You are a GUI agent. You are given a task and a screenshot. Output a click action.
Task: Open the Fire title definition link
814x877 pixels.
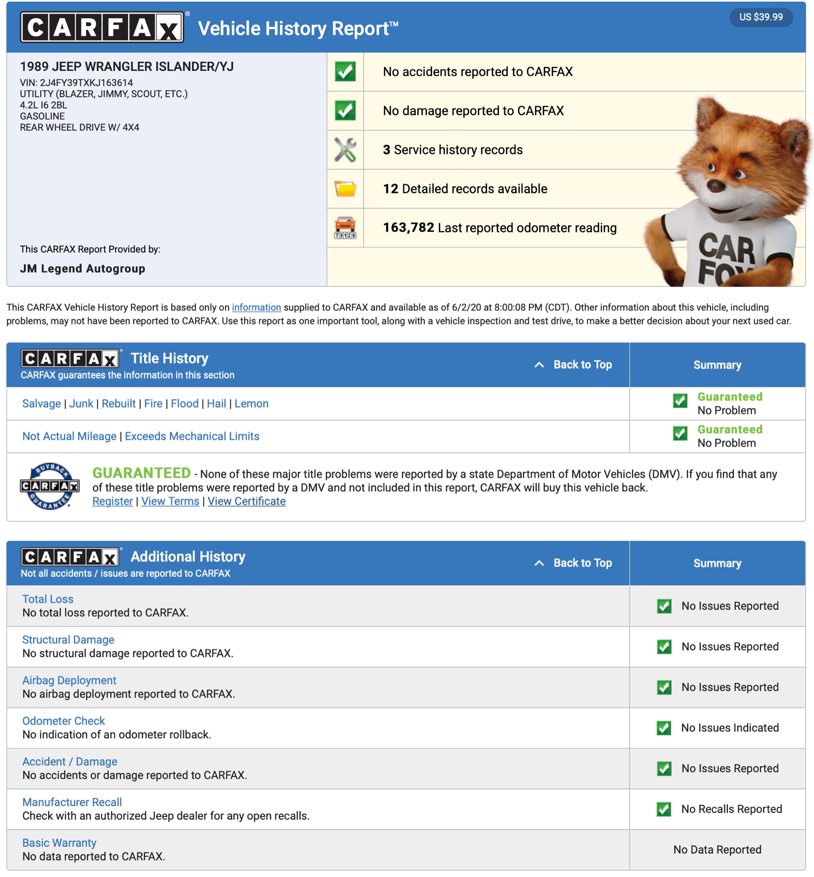[x=153, y=404]
